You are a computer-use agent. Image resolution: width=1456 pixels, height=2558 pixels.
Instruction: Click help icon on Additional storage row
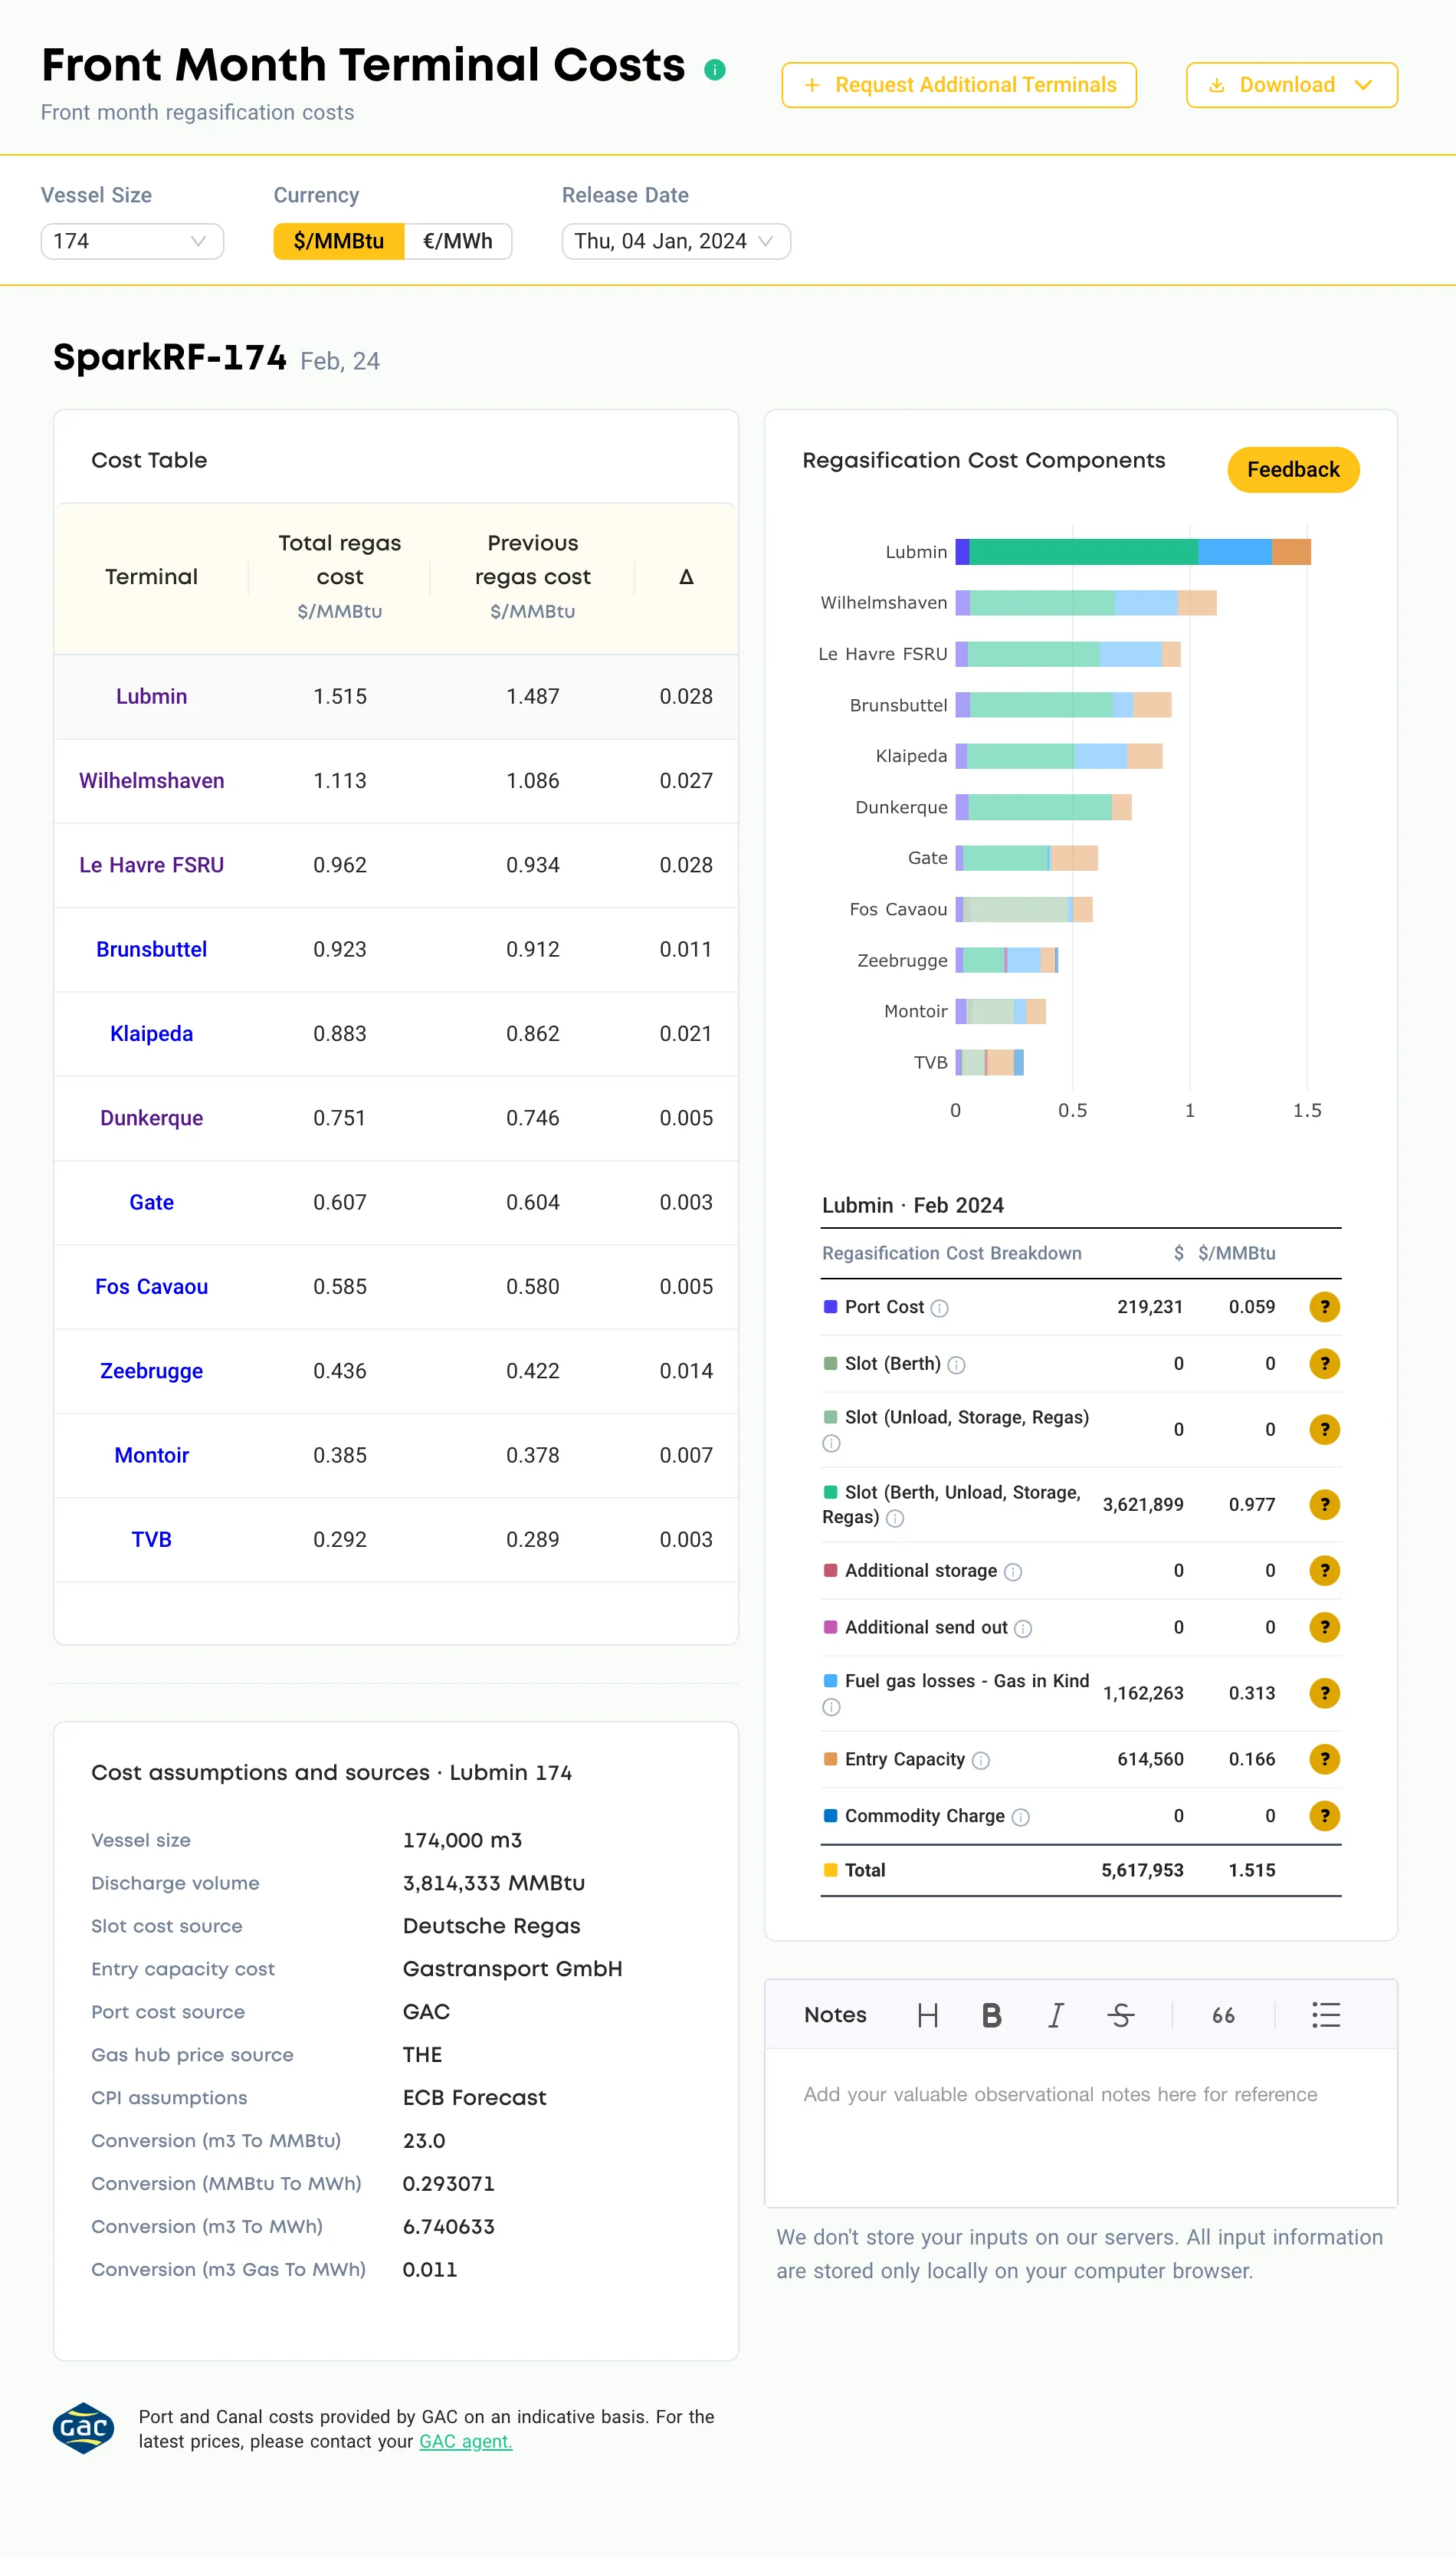pyautogui.click(x=1324, y=1571)
